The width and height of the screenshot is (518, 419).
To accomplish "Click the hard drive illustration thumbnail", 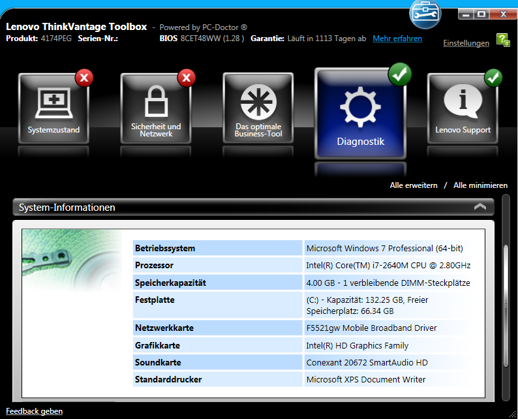I will (72, 261).
